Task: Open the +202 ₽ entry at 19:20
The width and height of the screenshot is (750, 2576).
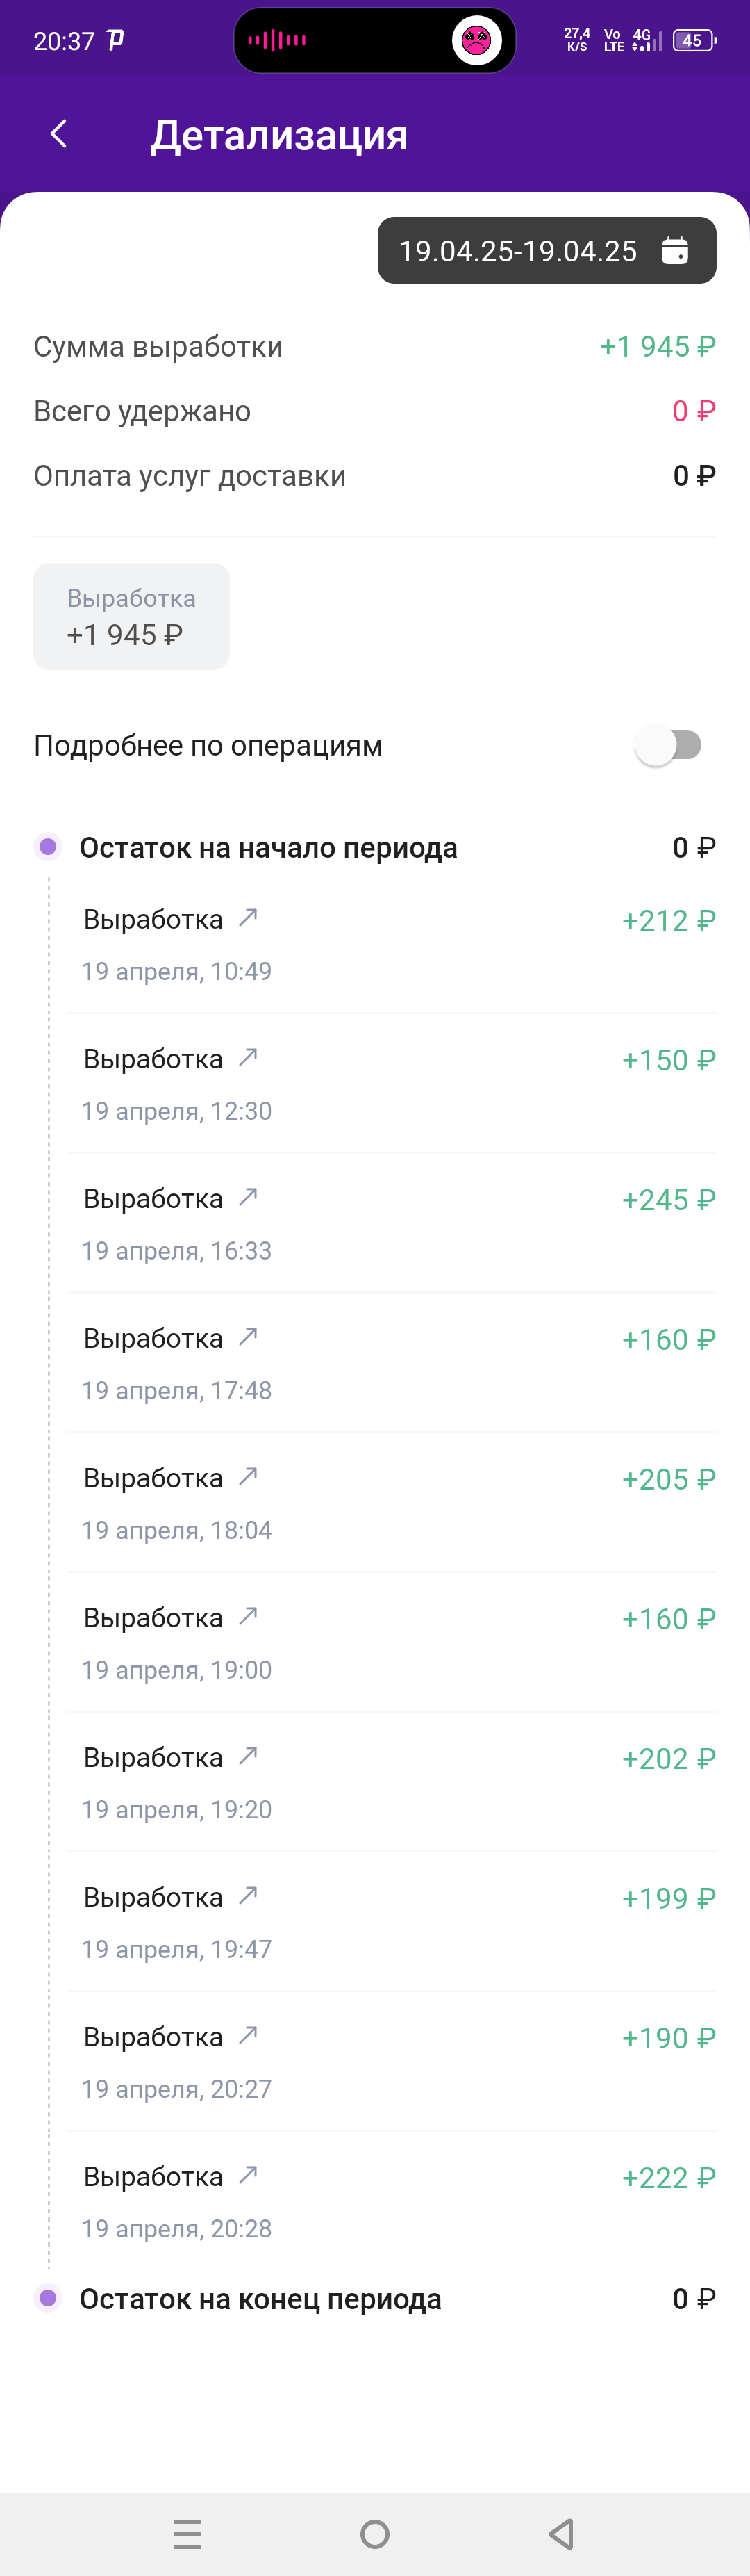Action: click(x=392, y=1782)
